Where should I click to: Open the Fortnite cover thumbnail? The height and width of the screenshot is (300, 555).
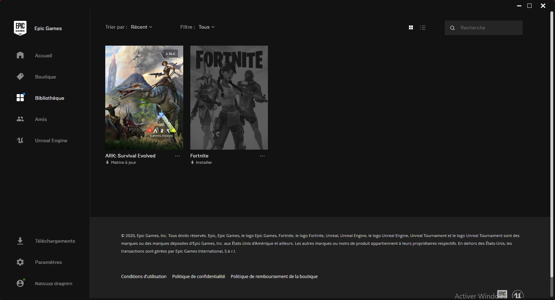[229, 97]
